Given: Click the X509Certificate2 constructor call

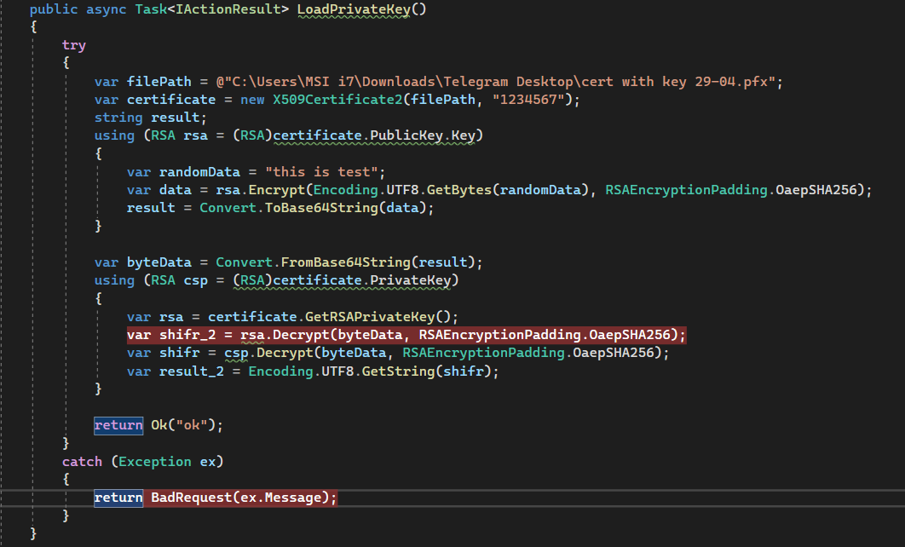Looking at the screenshot, I should pyautogui.click(x=337, y=99).
